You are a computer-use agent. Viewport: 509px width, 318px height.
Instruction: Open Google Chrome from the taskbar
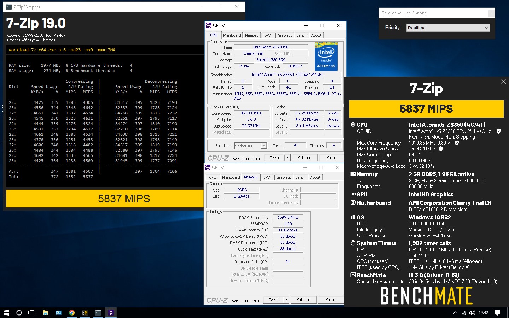(72, 313)
